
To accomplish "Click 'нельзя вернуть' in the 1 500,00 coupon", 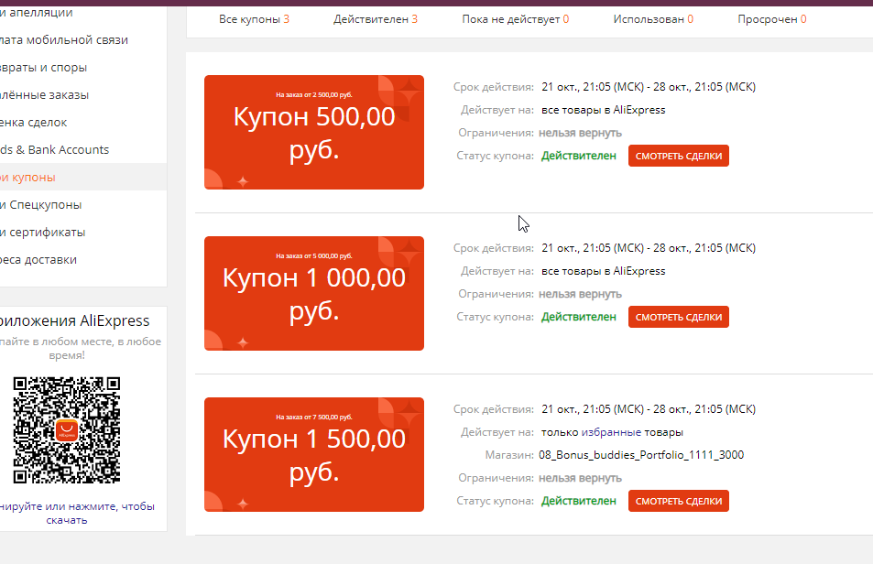I will click(x=580, y=478).
